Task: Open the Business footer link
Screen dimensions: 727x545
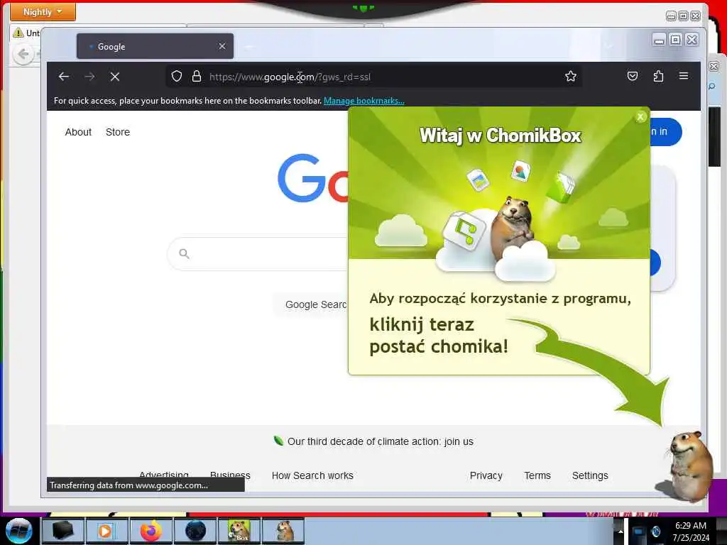Action: click(230, 475)
